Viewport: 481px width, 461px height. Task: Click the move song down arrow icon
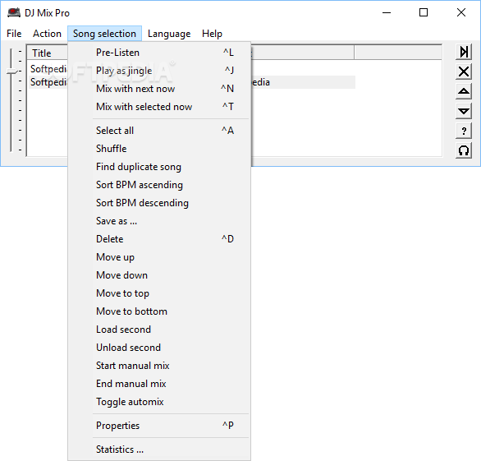[464, 111]
